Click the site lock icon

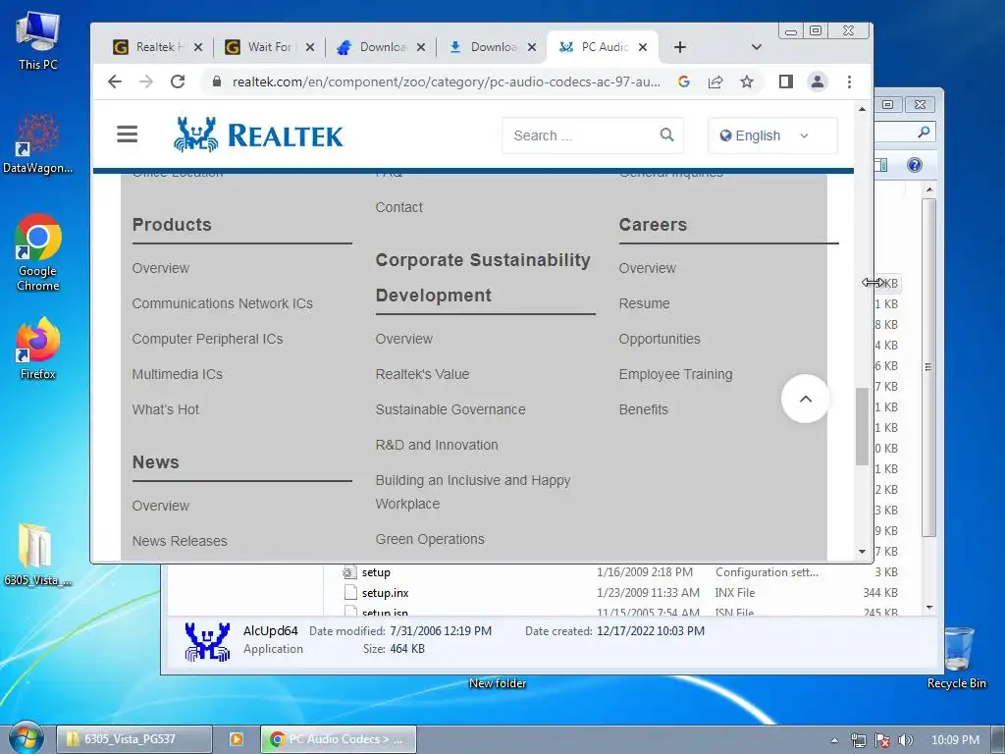[x=217, y=81]
